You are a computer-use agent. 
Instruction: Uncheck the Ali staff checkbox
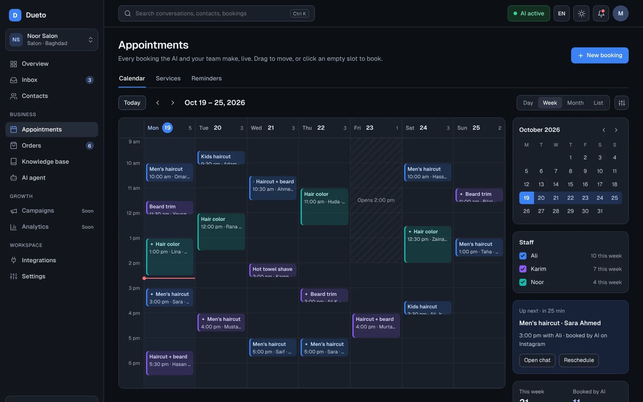523,256
